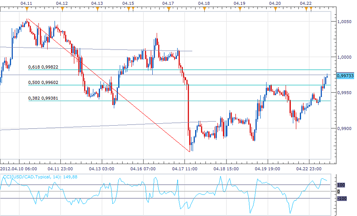Screen dimensions: 357x216
Task: Select the orange marker under 04.13
Action: point(98,9)
